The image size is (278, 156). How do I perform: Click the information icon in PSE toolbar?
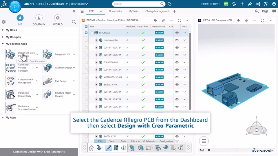pyautogui.click(x=124, y=148)
